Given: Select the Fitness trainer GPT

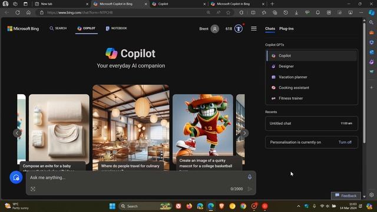Looking at the screenshot, I should pyautogui.click(x=312, y=98).
